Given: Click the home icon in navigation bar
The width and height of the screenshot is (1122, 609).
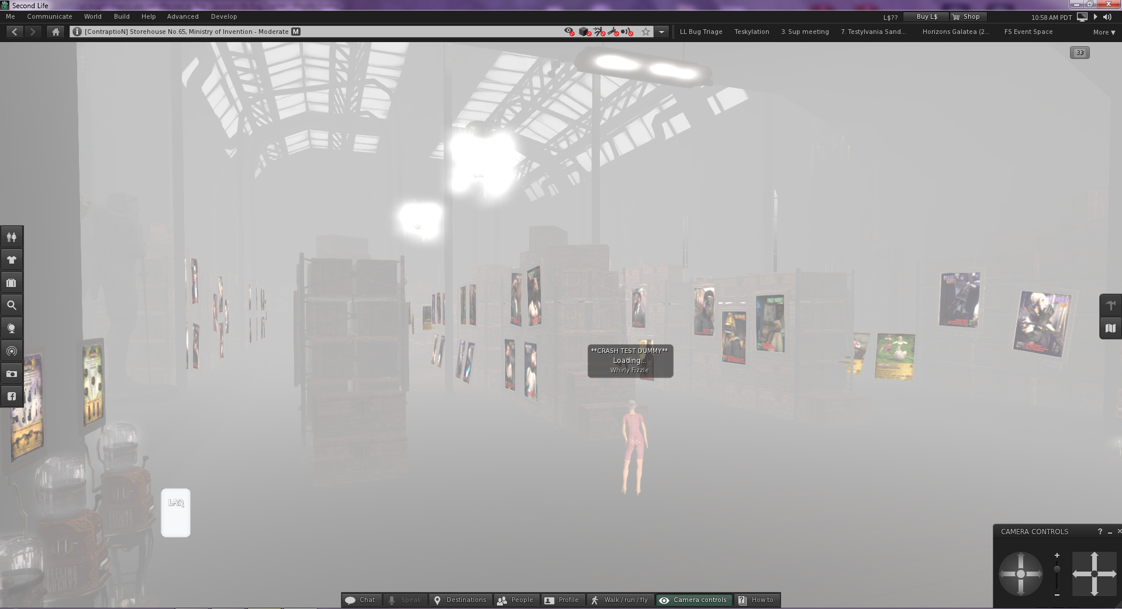Looking at the screenshot, I should [55, 32].
